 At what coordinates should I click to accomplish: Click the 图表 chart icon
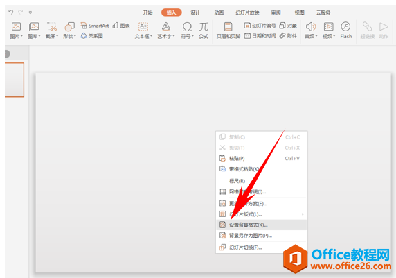tap(121, 26)
